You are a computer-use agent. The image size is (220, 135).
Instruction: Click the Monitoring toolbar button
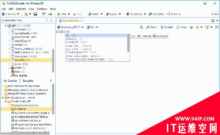click(x=134, y=14)
